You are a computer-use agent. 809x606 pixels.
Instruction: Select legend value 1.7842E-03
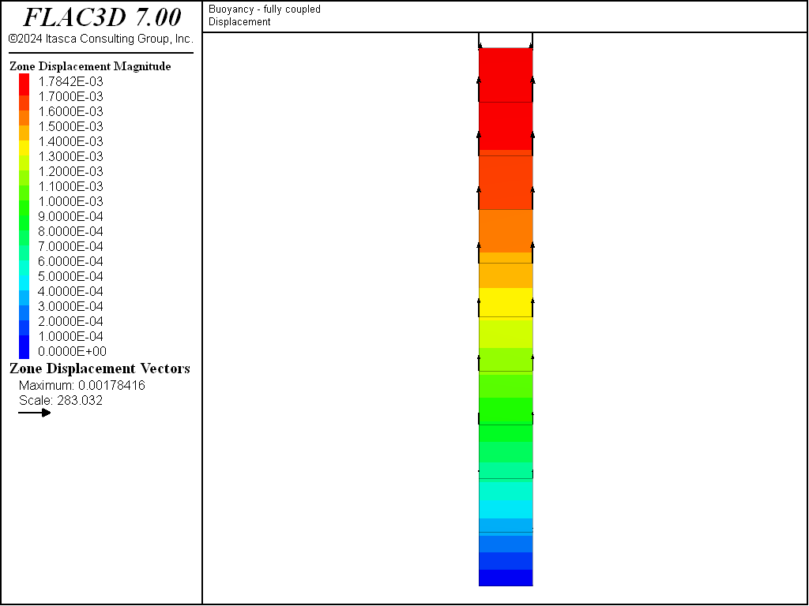[70, 81]
